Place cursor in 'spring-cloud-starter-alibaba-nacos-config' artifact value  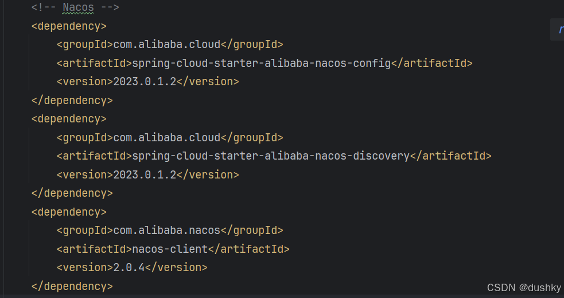[262, 63]
